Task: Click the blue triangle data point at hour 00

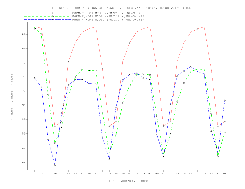Action: pyautogui.click(x=35, y=78)
